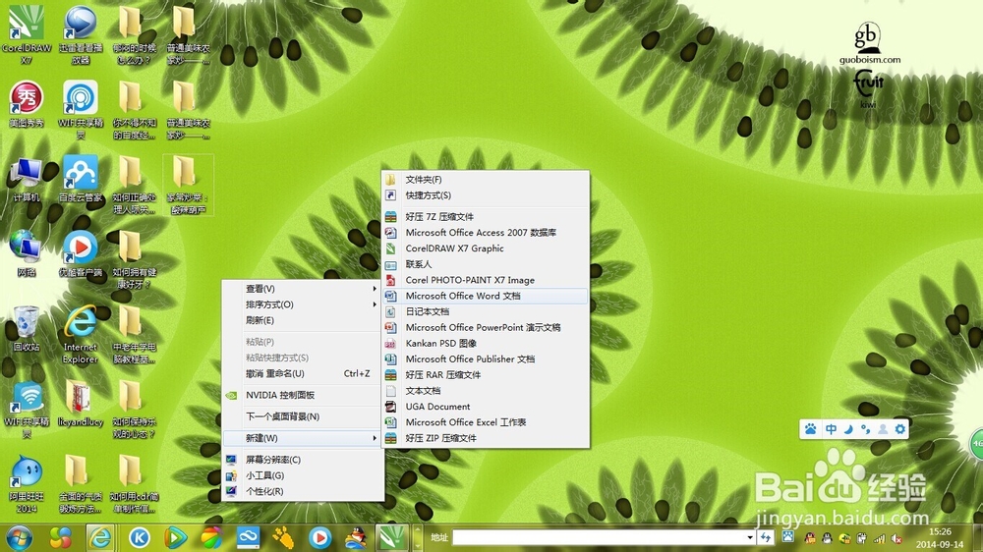Select the licyandlucy desktop icon
This screenshot has height=552, width=983.
click(81, 404)
